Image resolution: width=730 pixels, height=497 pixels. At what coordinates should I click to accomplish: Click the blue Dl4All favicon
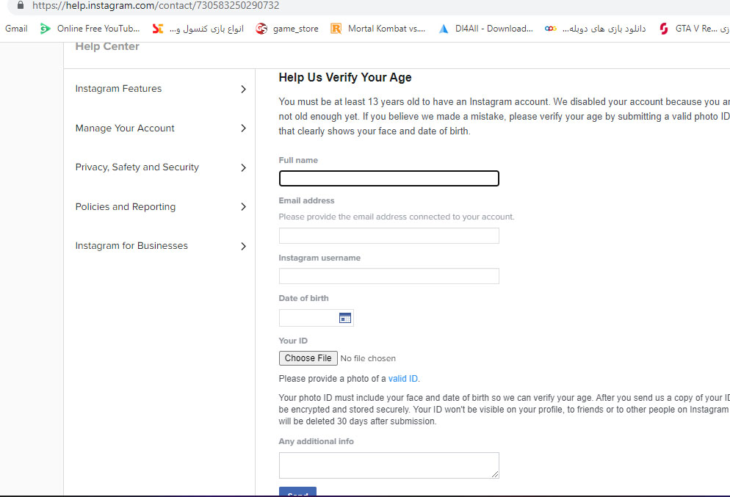coord(444,29)
